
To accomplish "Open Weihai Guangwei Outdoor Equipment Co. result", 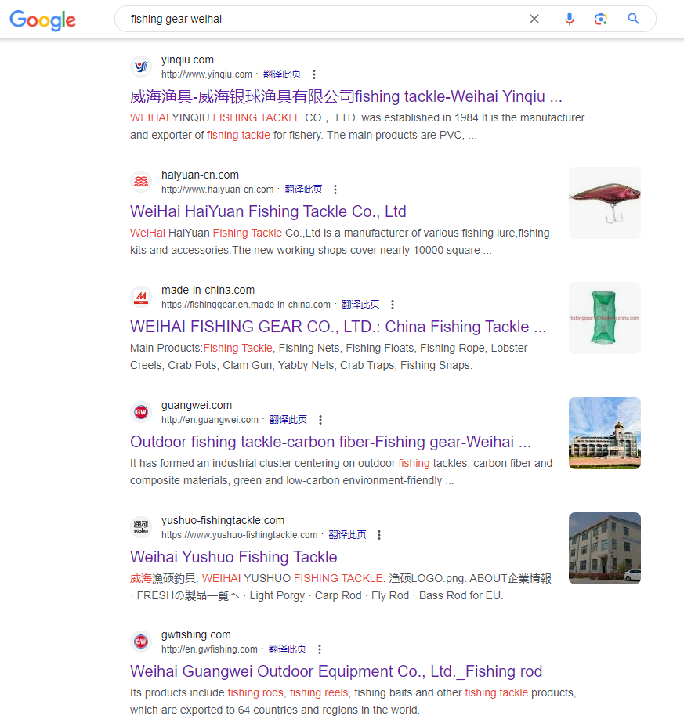I will click(x=336, y=672).
